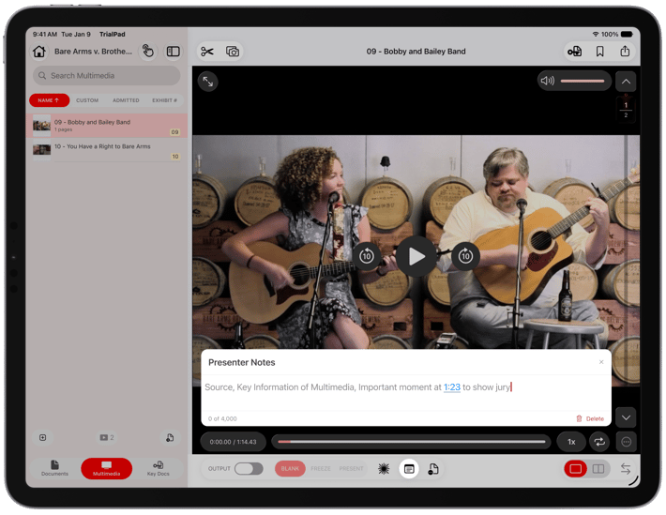The width and height of the screenshot is (666, 515).
Task: Tap the hand gesture icon beside case name
Action: (x=148, y=52)
